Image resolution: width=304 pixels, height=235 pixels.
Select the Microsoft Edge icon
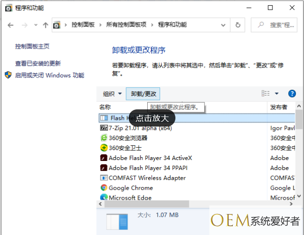pyautogui.click(x=104, y=197)
